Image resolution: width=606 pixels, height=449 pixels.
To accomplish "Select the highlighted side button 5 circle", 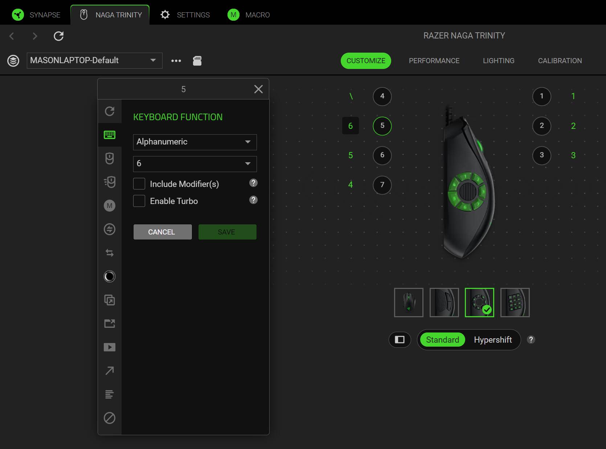I will (x=382, y=126).
